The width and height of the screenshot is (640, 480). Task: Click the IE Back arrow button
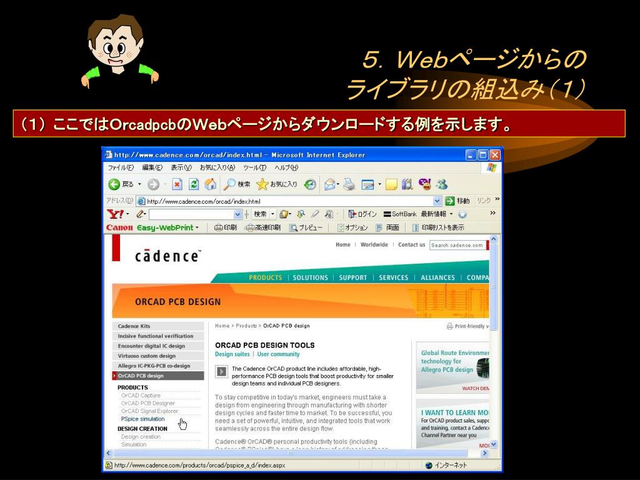[114, 184]
